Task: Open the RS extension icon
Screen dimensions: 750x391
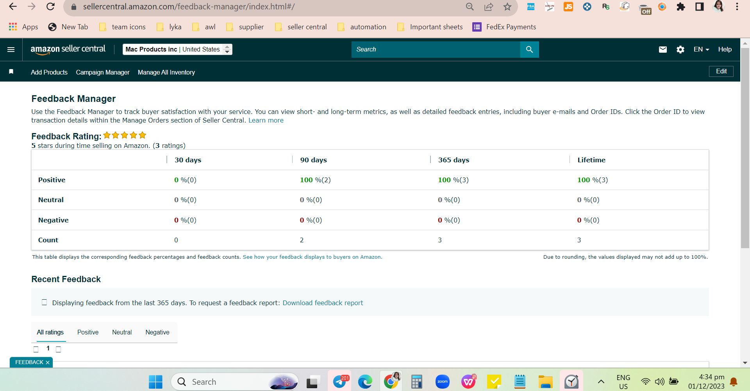Action: point(606,7)
